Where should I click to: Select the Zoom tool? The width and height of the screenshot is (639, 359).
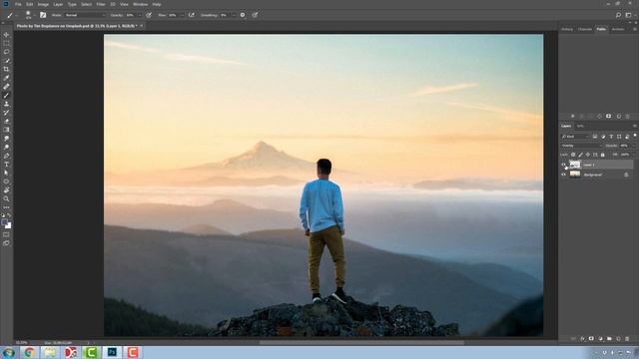[x=6, y=198]
